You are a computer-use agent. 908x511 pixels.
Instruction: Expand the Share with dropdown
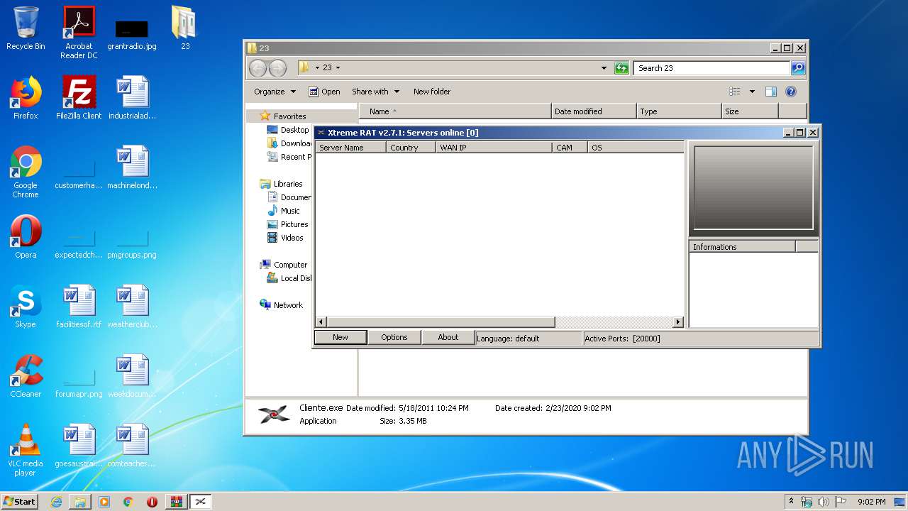(x=375, y=92)
